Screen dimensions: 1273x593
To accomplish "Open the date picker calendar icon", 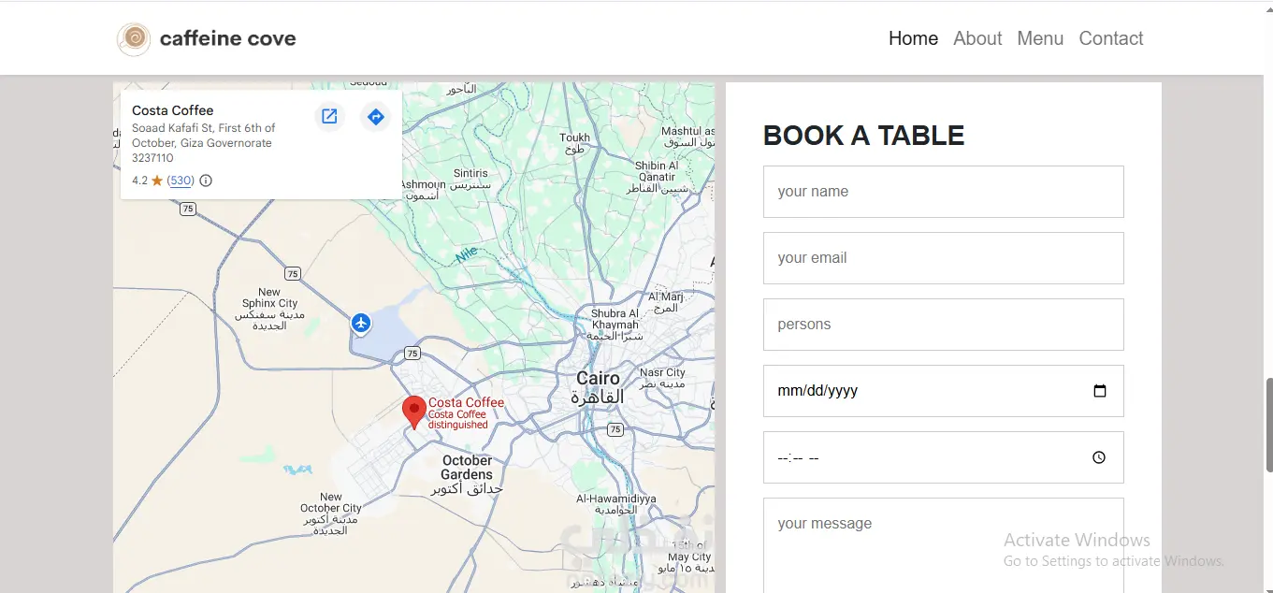I will [x=1100, y=391].
